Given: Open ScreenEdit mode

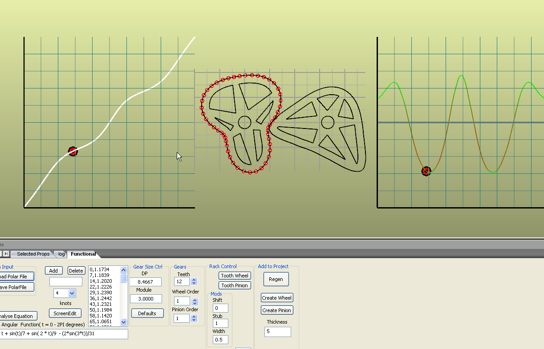Looking at the screenshot, I should [x=65, y=313].
